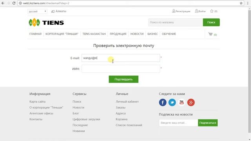The width and height of the screenshot is (251, 141).
Task: Open the YouTube social icon
Action: 182,103
